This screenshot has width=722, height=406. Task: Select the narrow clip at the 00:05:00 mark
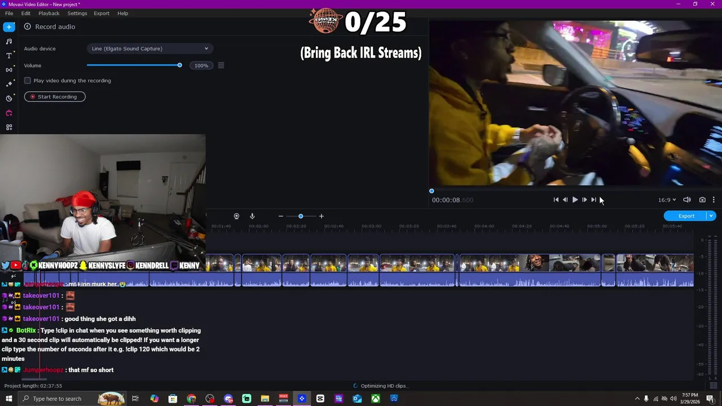click(x=608, y=270)
